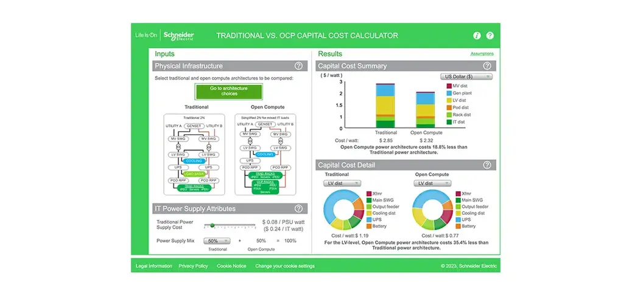Click the '($ 0.24 / IT watt)' value

283,229
